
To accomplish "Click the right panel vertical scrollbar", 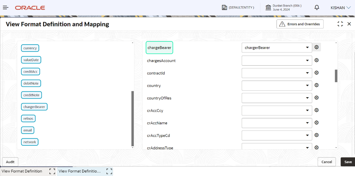I will tap(336, 76).
